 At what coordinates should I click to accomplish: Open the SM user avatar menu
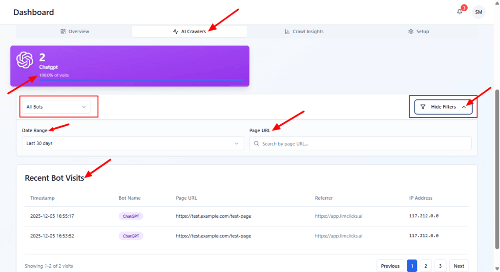point(479,12)
